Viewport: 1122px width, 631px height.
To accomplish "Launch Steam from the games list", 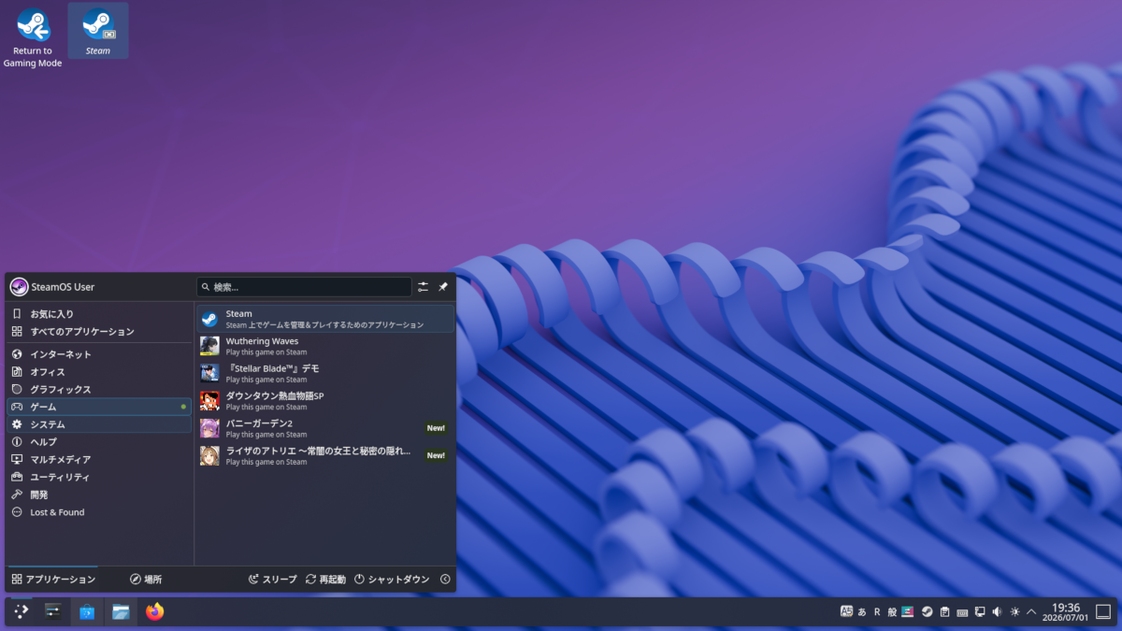I will tap(325, 319).
